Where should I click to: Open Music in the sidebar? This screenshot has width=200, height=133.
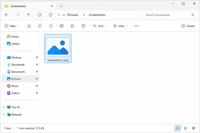[x=12, y=86]
